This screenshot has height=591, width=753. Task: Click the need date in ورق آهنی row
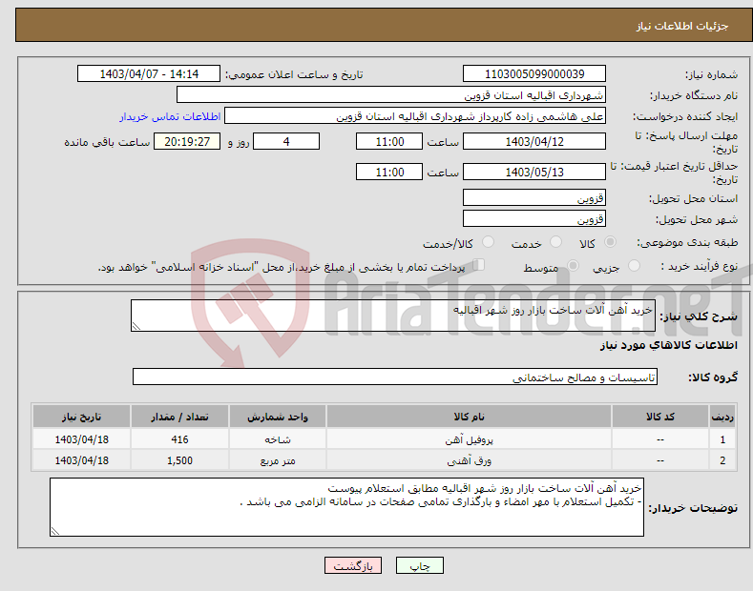[82, 460]
